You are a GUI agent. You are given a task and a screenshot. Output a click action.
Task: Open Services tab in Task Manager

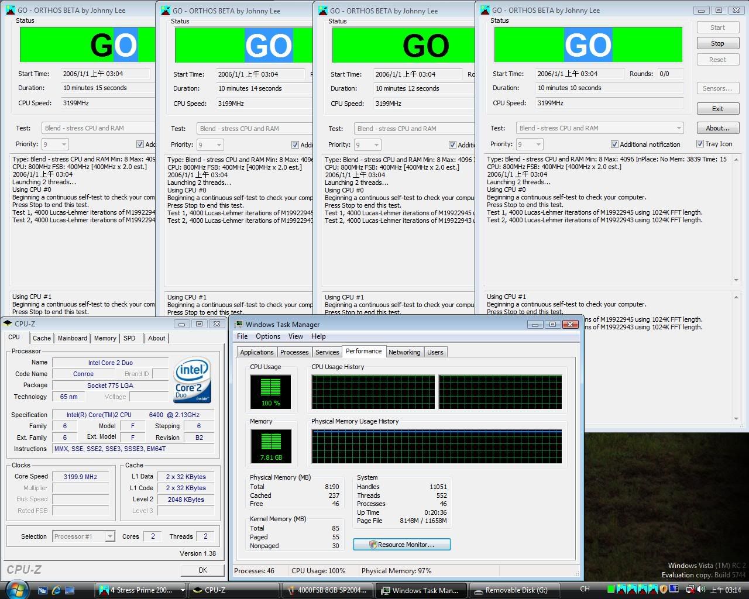[327, 352]
